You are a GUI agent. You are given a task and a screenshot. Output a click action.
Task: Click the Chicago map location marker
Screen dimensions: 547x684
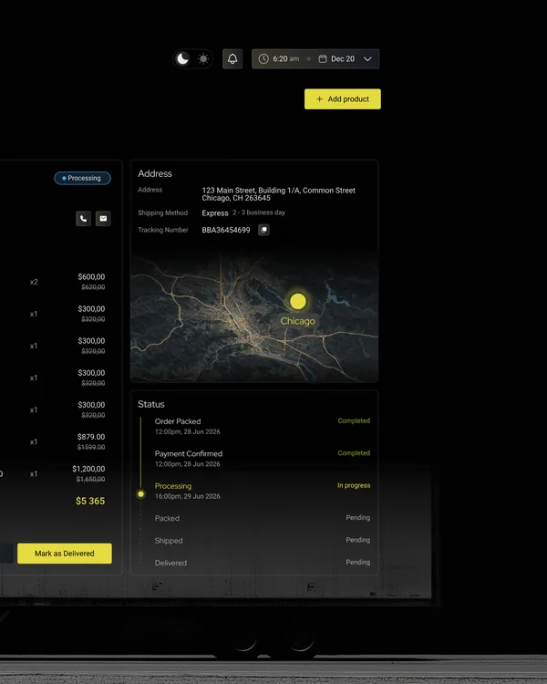pyautogui.click(x=298, y=301)
